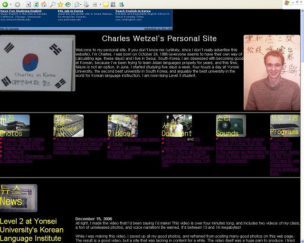The height and width of the screenshot is (243, 304).
Task: Open the Videos section heading
Action: (x=119, y=133)
